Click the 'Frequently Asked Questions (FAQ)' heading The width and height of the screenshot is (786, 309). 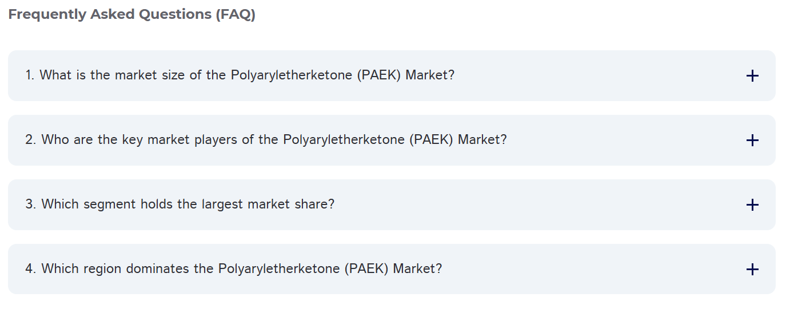132,15
